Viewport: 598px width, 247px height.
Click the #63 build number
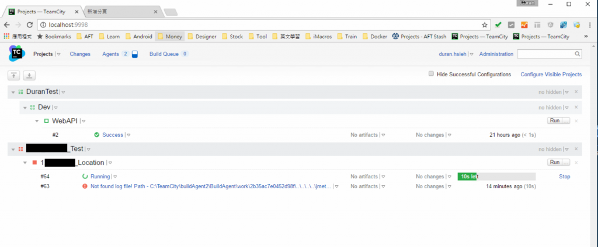(45, 186)
